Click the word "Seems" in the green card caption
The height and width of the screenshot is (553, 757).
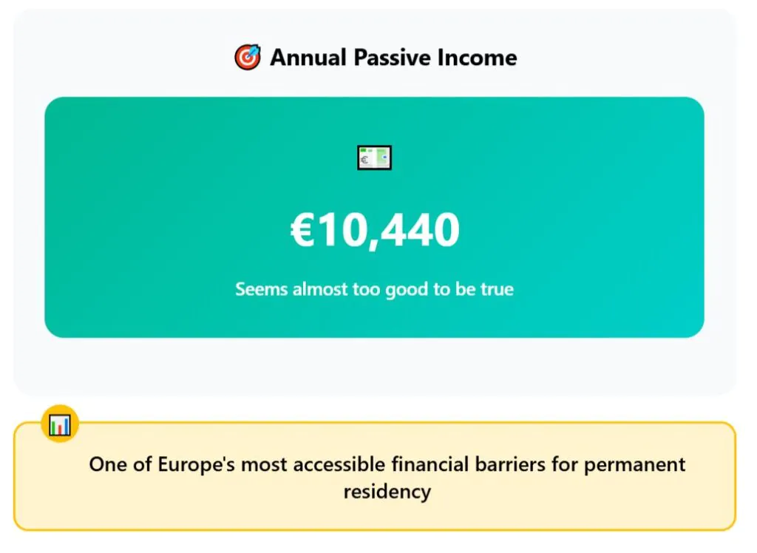point(262,289)
